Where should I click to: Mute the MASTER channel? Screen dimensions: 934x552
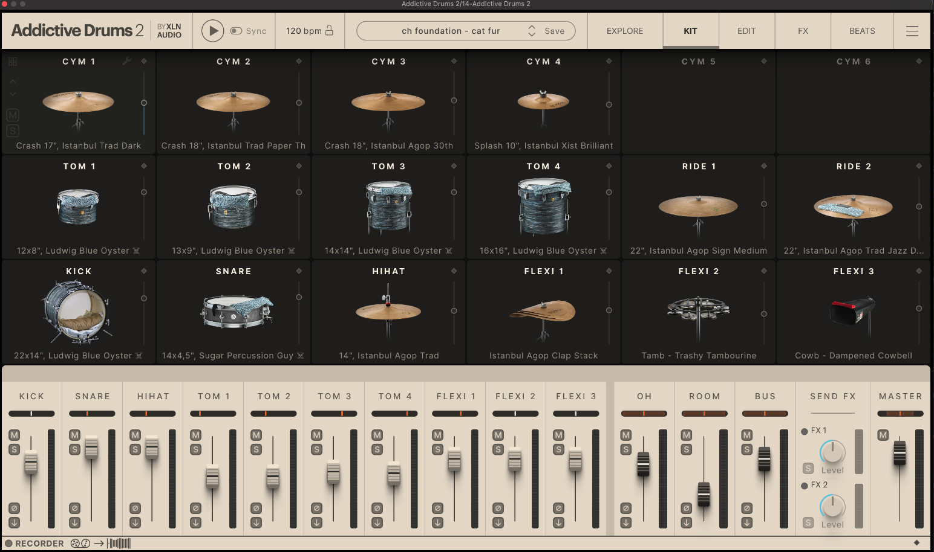pos(883,435)
